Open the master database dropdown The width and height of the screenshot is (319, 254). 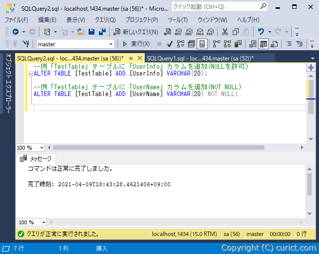(111, 44)
